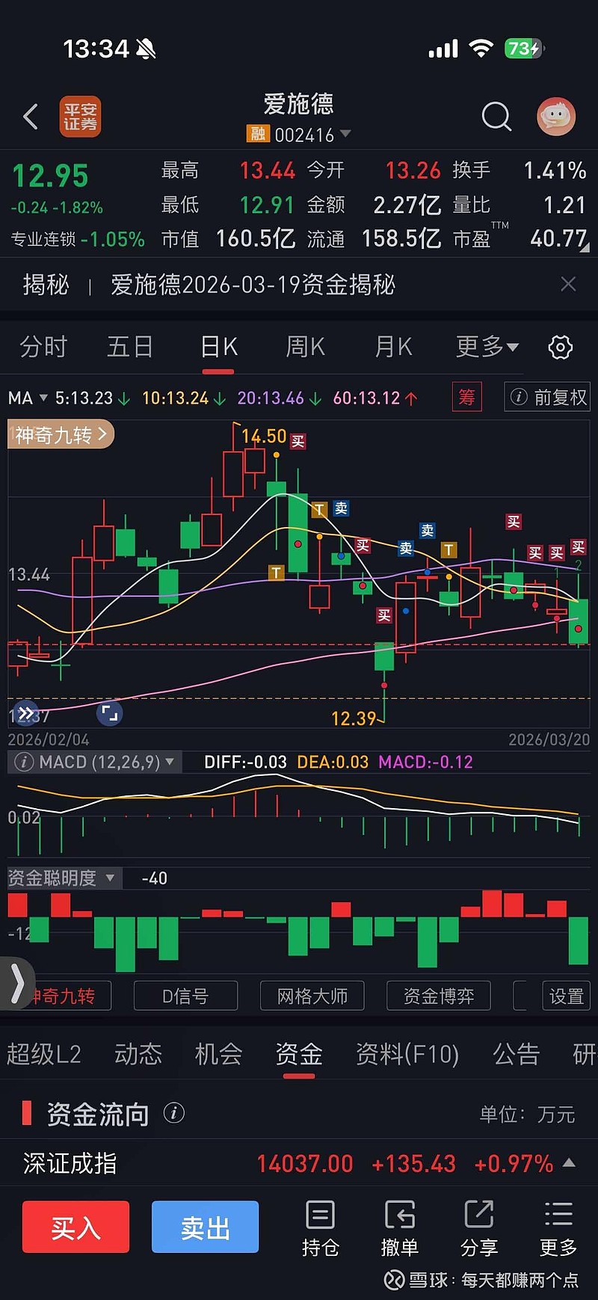This screenshot has height=1300, width=598.
Task: Open the 神奇九转 indicator tag
Action: [61, 434]
